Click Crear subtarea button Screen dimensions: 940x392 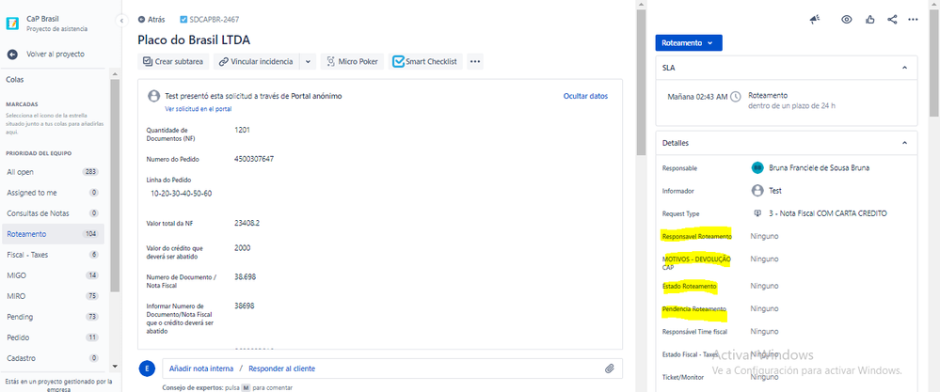(173, 61)
